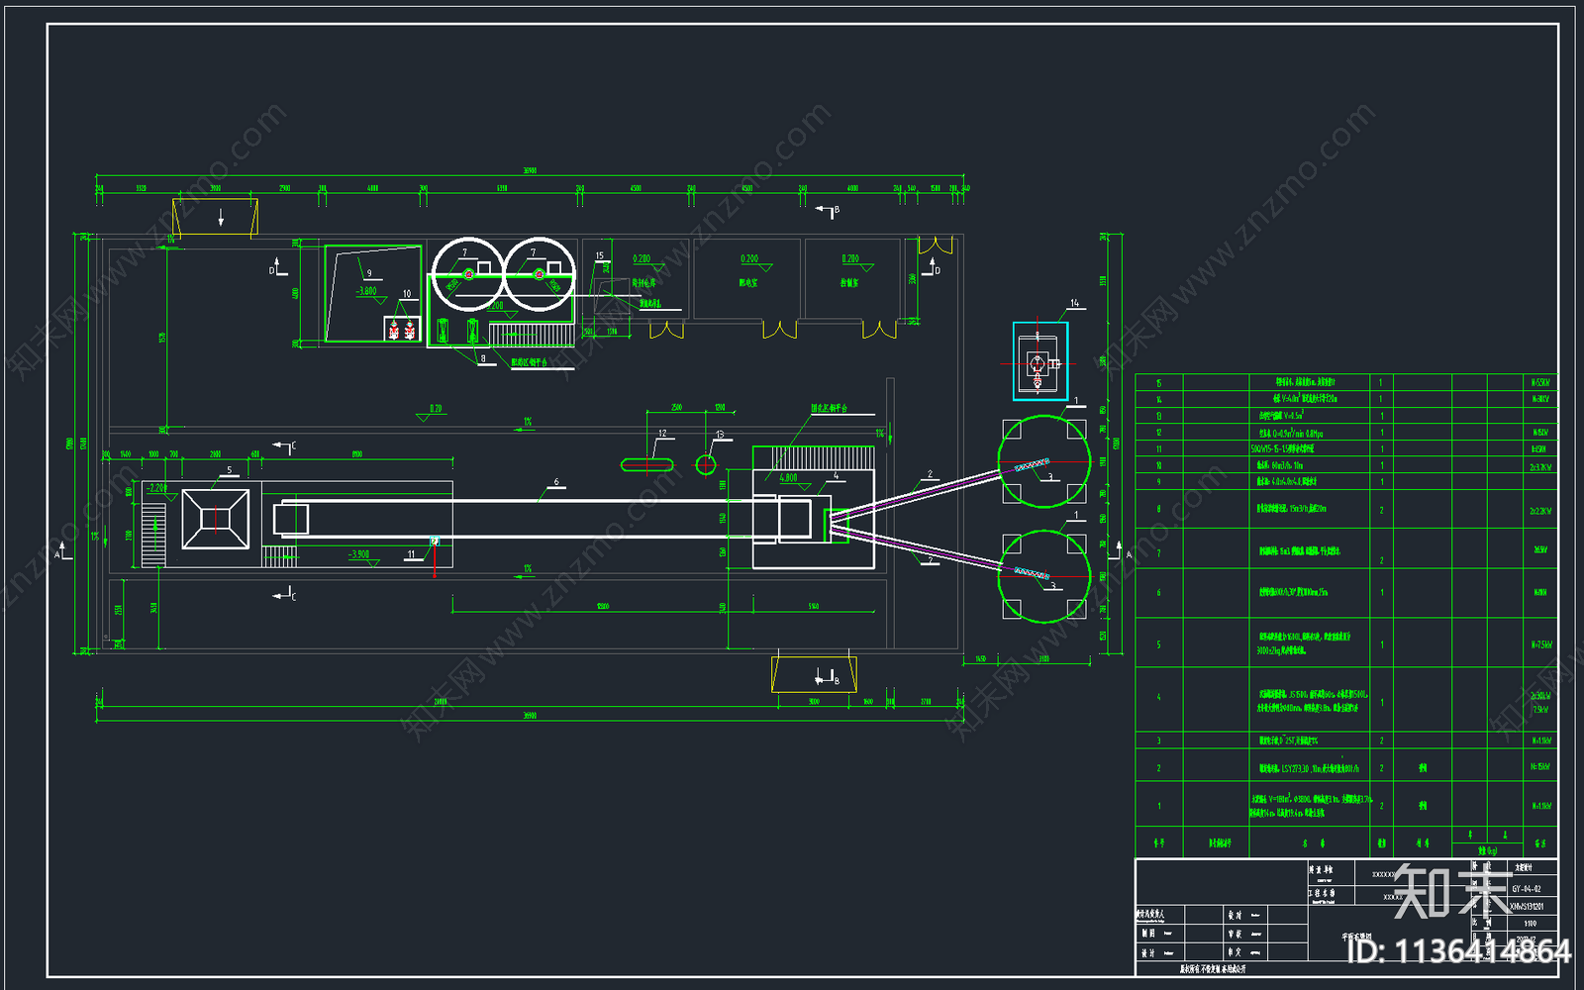Select the left green equipment symbol above callout 8
The height and width of the screenshot is (990, 1584).
(443, 330)
